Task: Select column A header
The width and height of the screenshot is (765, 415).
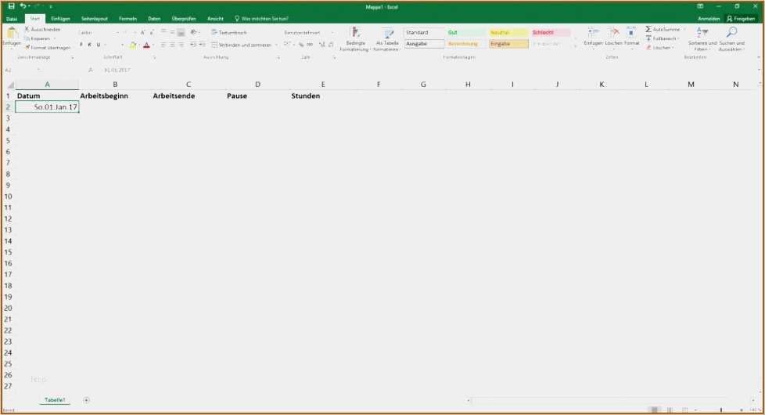Action: pyautogui.click(x=48, y=85)
